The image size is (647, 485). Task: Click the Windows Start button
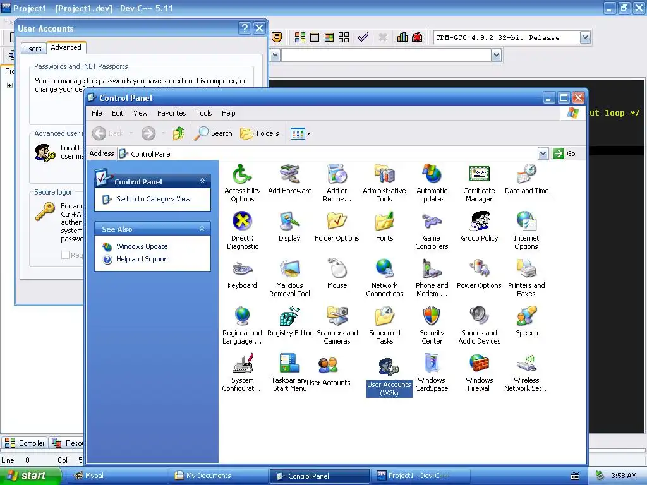(29, 476)
